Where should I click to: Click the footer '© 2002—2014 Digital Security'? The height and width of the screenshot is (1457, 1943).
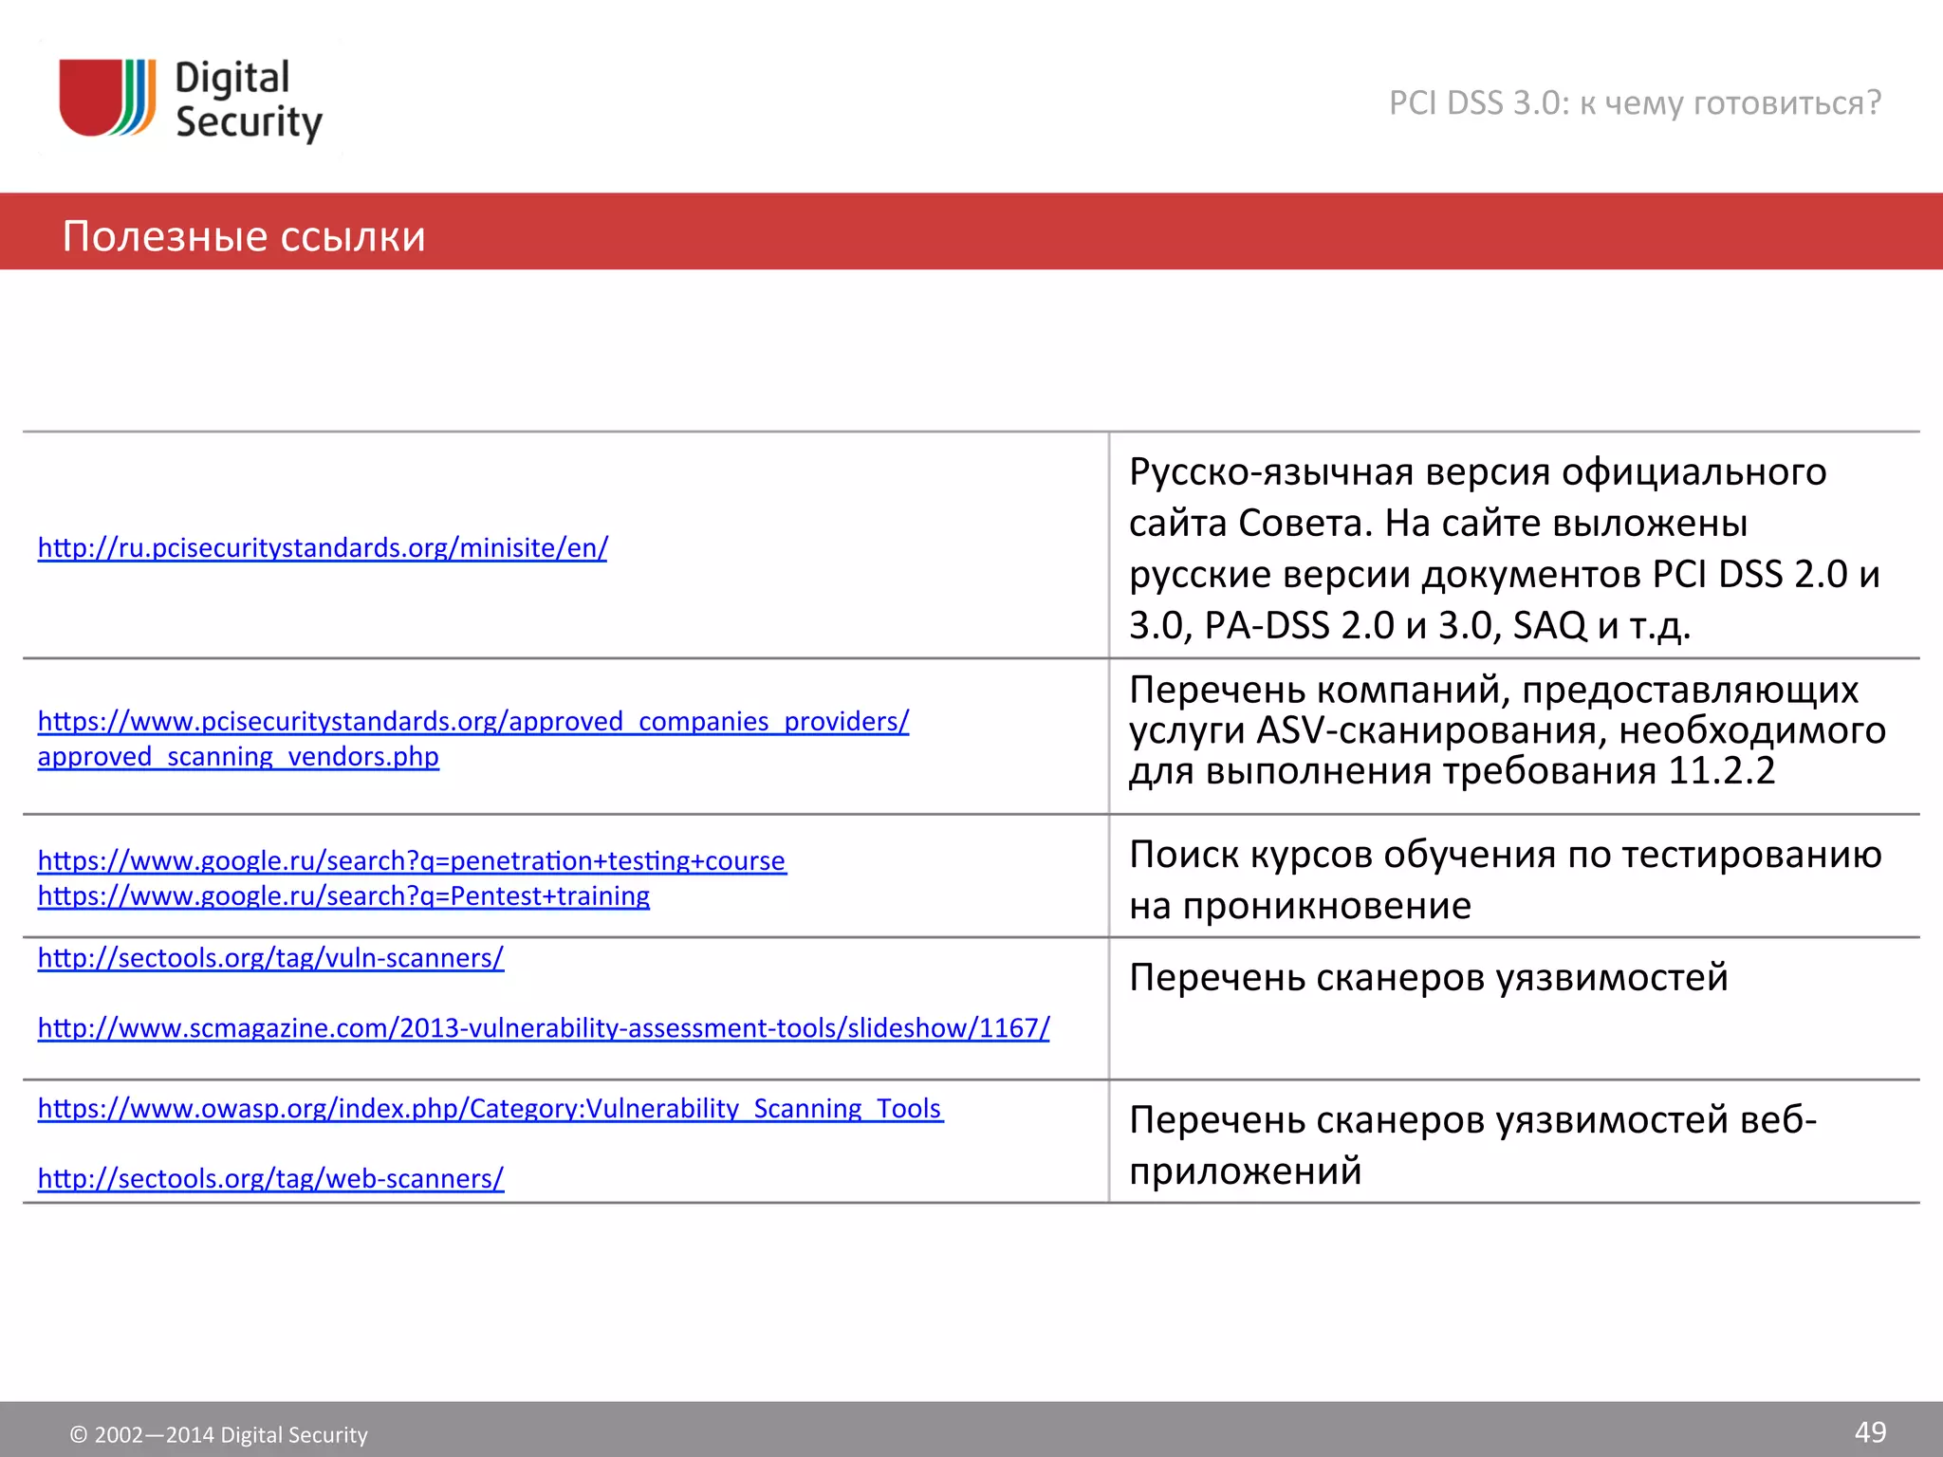pyautogui.click(x=218, y=1434)
